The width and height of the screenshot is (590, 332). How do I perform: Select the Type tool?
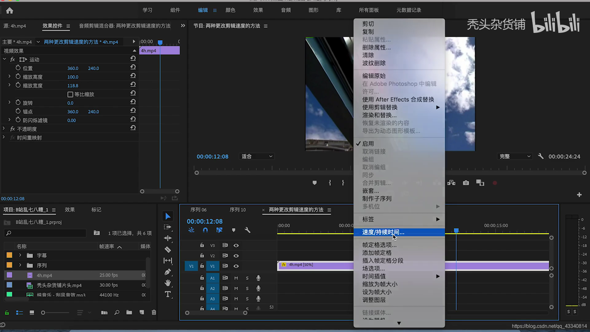coord(167,294)
